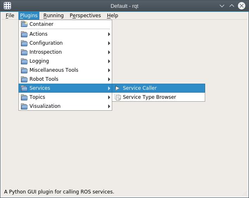This screenshot has width=249, height=198.
Task: Click the window shade-up arrow button
Action: [232, 6]
